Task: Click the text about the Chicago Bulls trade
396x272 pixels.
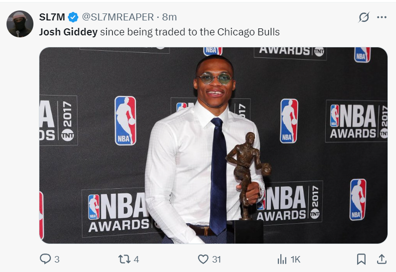Action: [x=190, y=32]
